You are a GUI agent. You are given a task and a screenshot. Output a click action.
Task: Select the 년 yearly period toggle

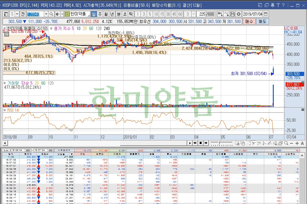click(112, 14)
